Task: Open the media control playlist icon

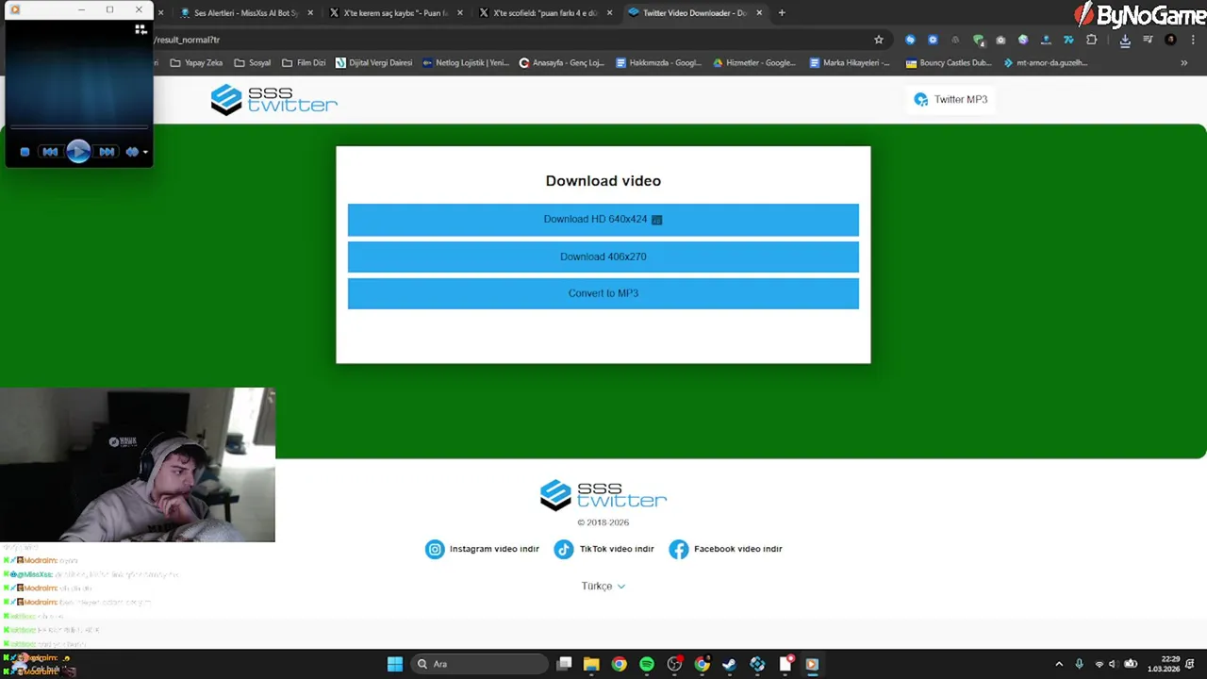Action: pyautogui.click(x=1148, y=40)
